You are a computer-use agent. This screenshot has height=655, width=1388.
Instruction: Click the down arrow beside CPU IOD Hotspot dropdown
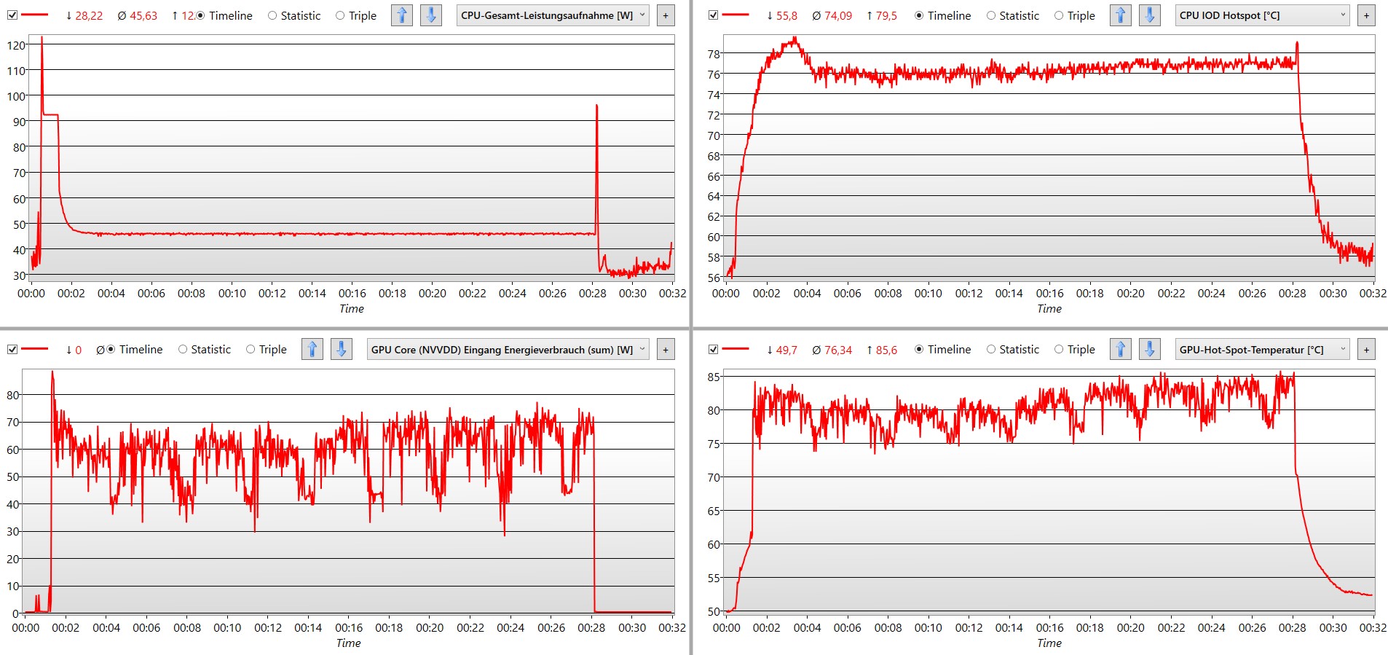tap(1150, 15)
